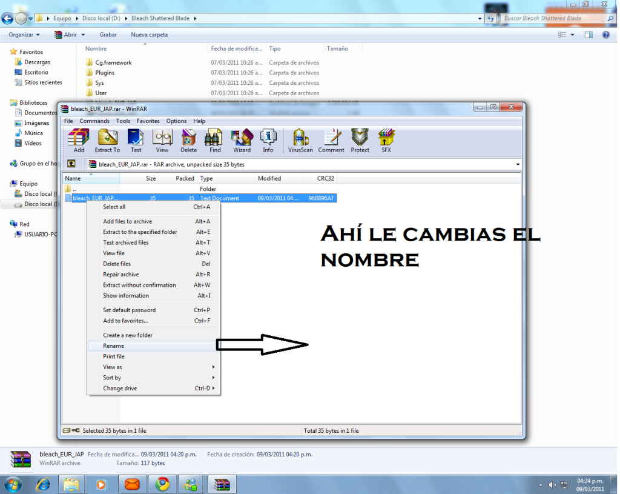Image resolution: width=620 pixels, height=494 pixels.
Task: Sort by the Modified column header
Action: click(279, 179)
